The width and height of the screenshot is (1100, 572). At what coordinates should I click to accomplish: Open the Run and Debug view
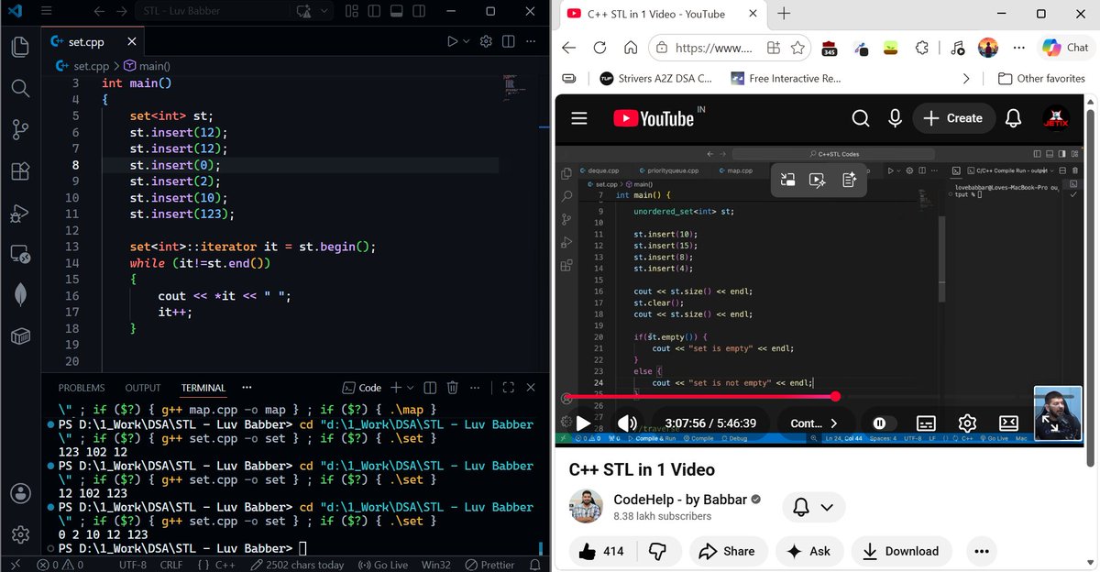[x=20, y=213]
